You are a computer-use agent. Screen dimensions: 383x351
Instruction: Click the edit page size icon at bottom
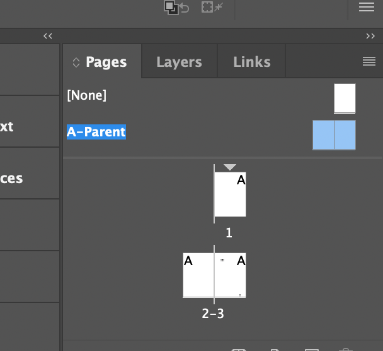(x=239, y=350)
